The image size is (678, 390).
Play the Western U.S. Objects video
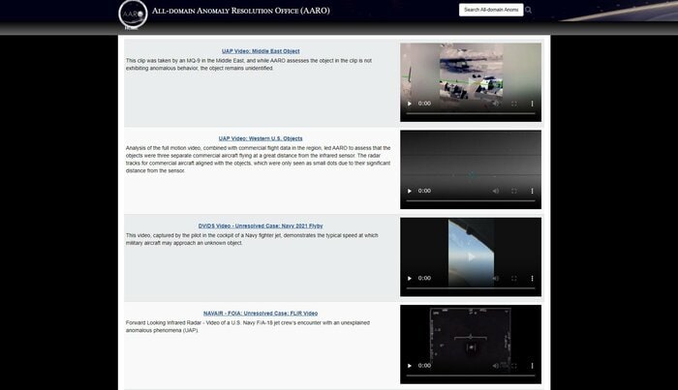click(x=409, y=191)
